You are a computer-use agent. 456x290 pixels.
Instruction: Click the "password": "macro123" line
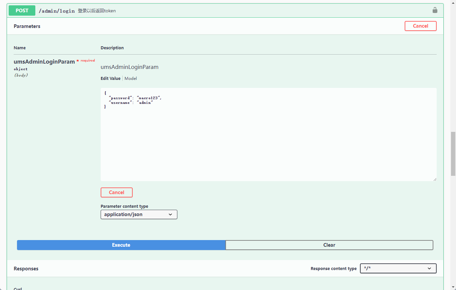click(135, 98)
